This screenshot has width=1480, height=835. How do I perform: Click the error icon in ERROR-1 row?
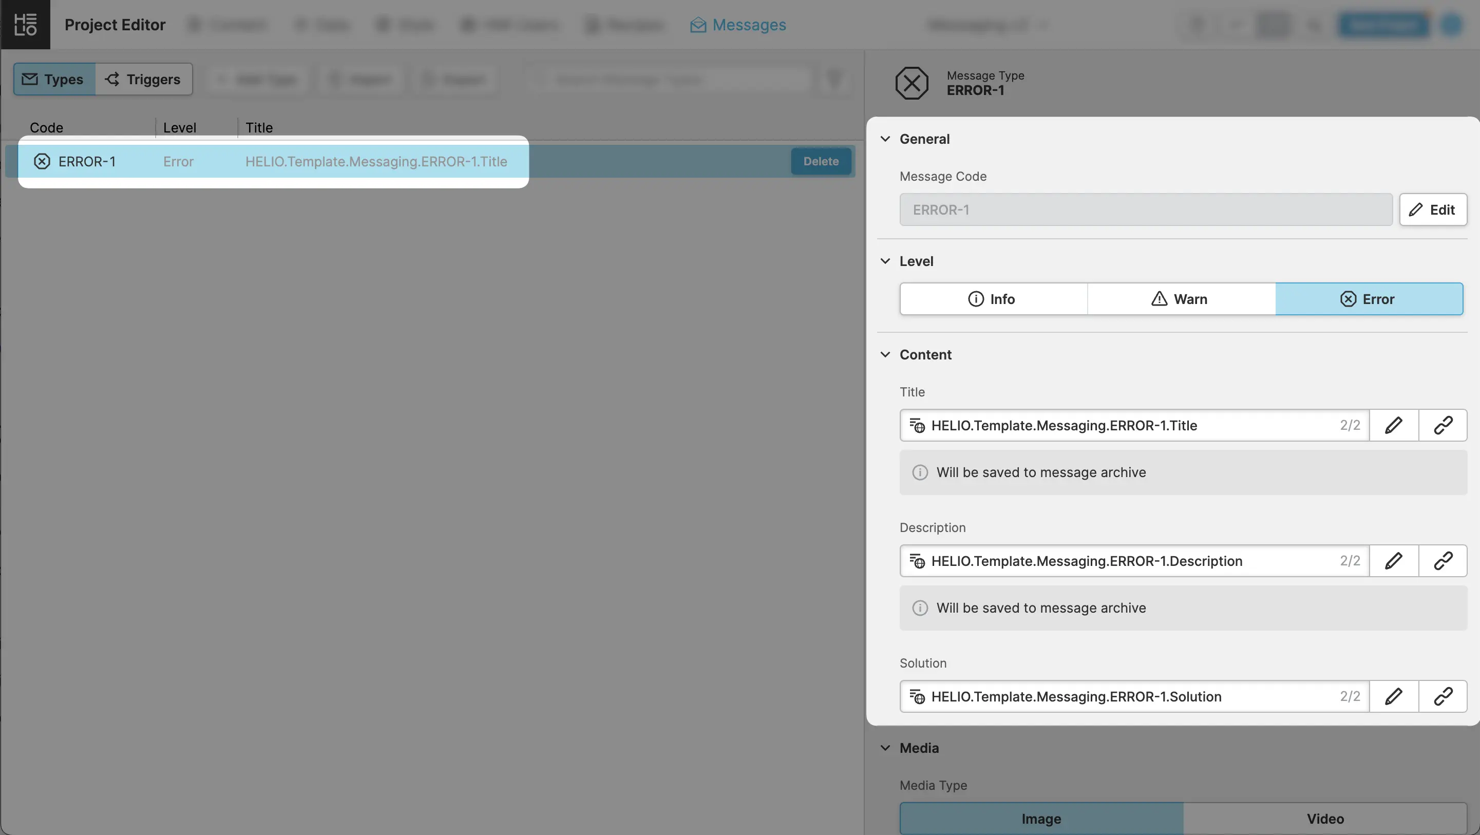[42, 161]
